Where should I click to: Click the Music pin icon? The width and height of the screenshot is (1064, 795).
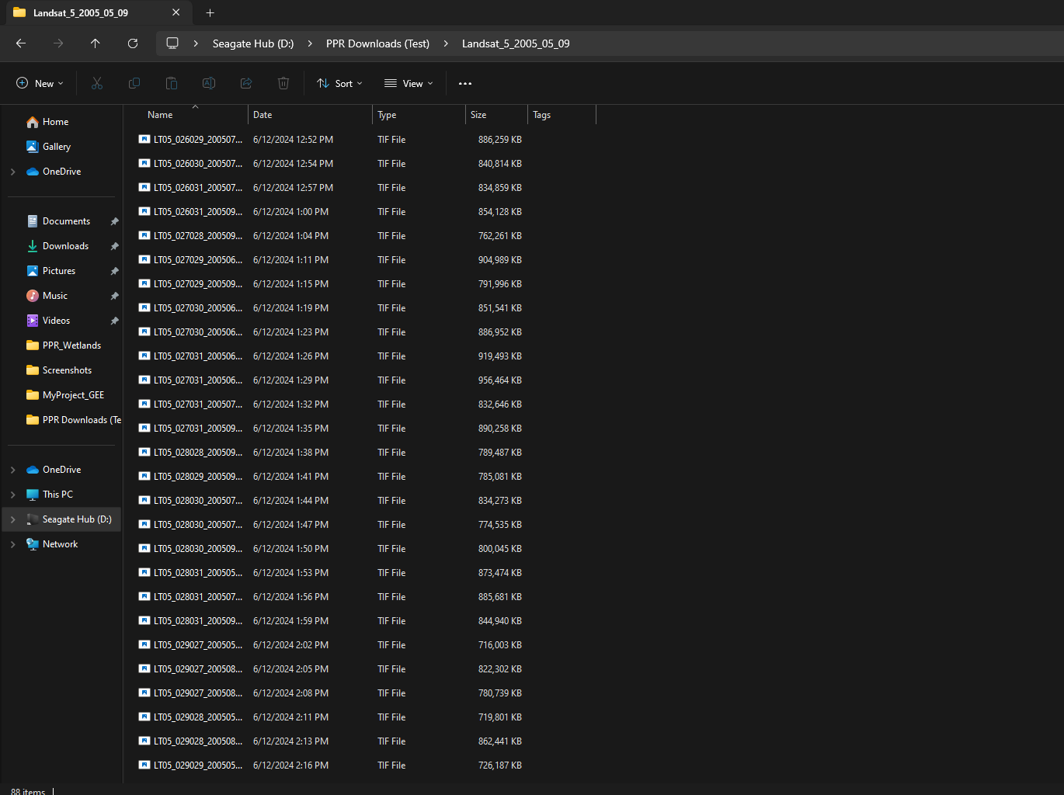tap(114, 296)
